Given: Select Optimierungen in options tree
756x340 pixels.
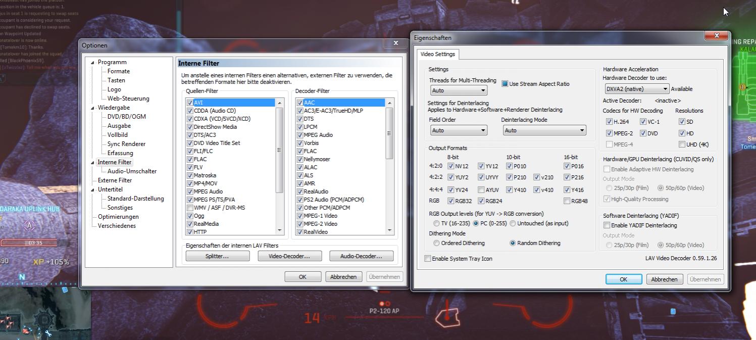Looking at the screenshot, I should 118,217.
